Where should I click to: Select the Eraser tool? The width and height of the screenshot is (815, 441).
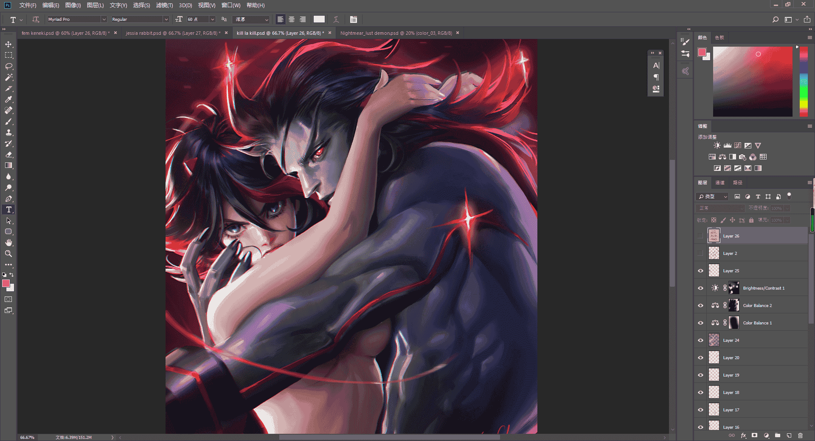(x=8, y=154)
